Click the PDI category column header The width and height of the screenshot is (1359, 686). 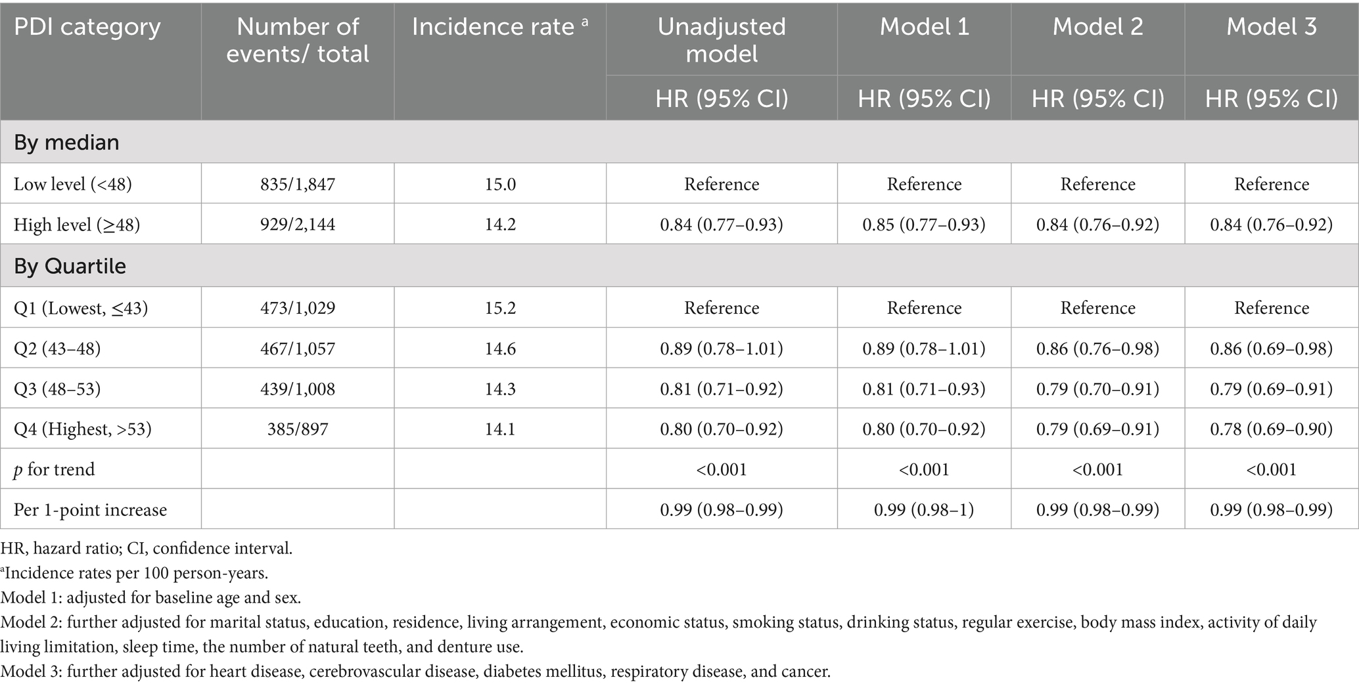(x=87, y=27)
